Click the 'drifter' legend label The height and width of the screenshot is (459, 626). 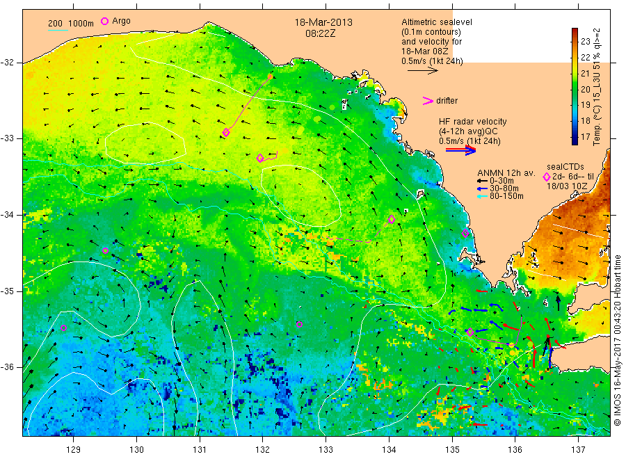point(447,101)
